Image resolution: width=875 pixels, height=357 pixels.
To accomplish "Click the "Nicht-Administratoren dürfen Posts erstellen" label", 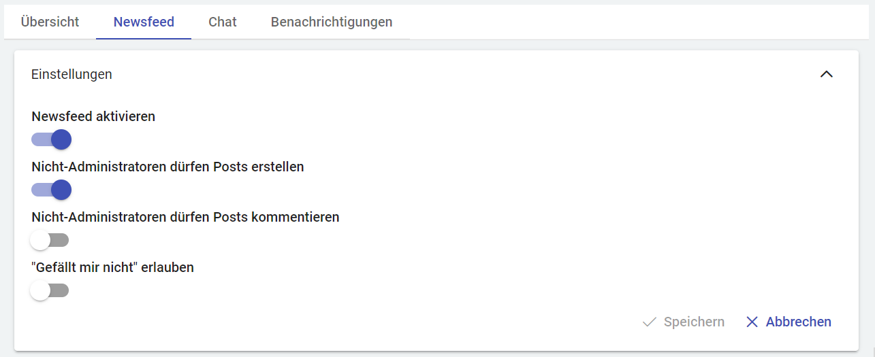I will pyautogui.click(x=168, y=167).
